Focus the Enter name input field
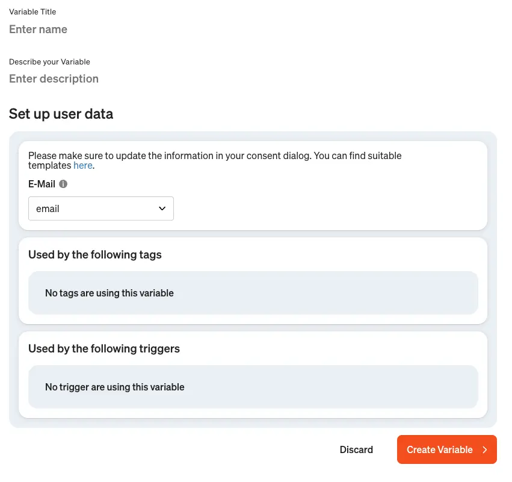 (x=120, y=30)
